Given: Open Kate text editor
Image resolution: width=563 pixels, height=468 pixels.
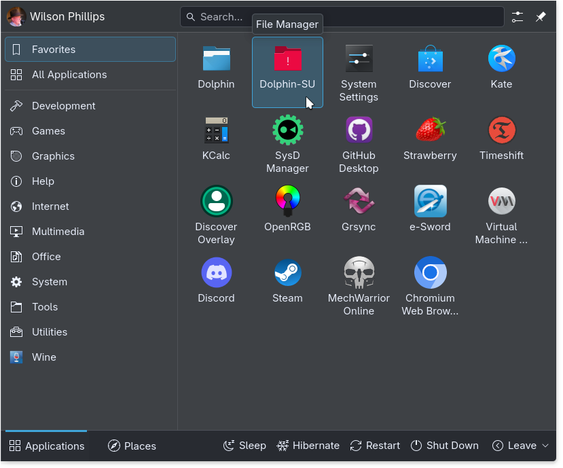Looking at the screenshot, I should coord(502,72).
